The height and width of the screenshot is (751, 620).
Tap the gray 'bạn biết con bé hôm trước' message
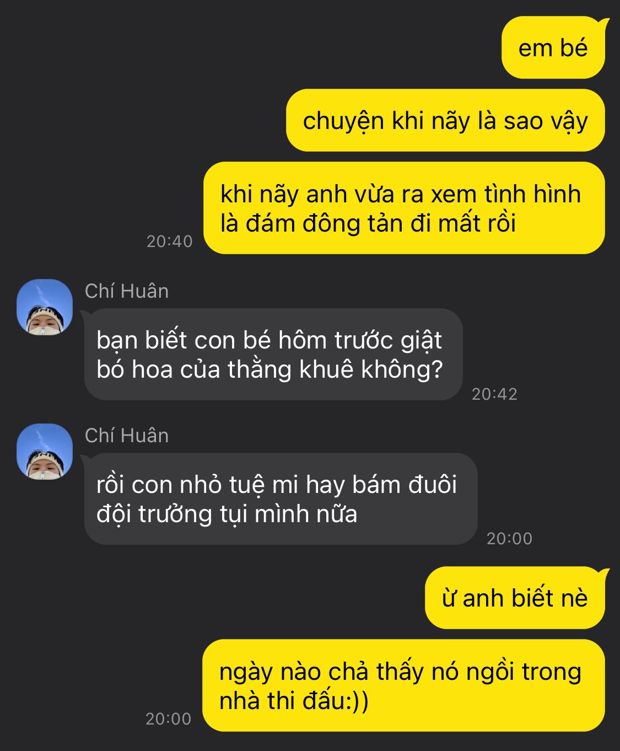pyautogui.click(x=273, y=354)
